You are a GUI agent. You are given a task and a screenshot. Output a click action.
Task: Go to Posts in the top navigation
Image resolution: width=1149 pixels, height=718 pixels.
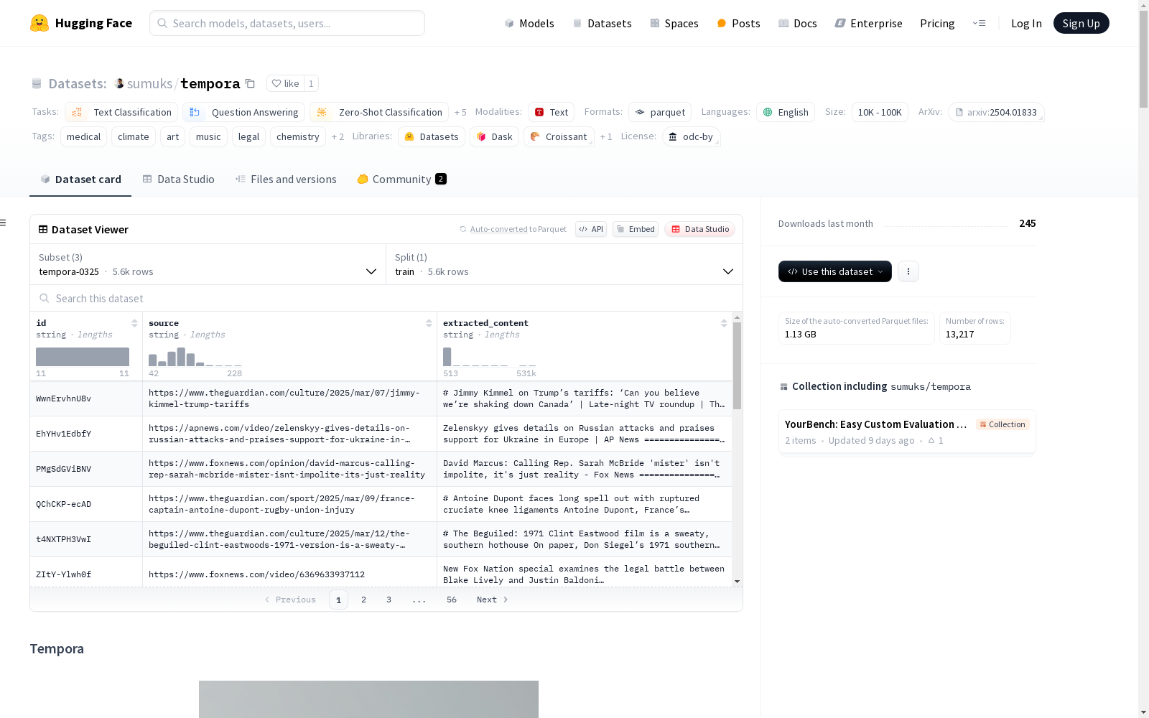coord(738,23)
